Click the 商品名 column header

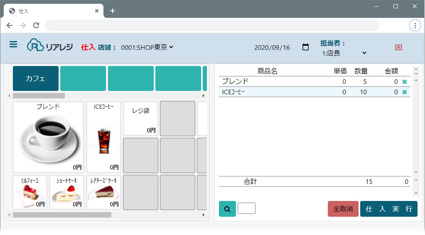click(267, 71)
